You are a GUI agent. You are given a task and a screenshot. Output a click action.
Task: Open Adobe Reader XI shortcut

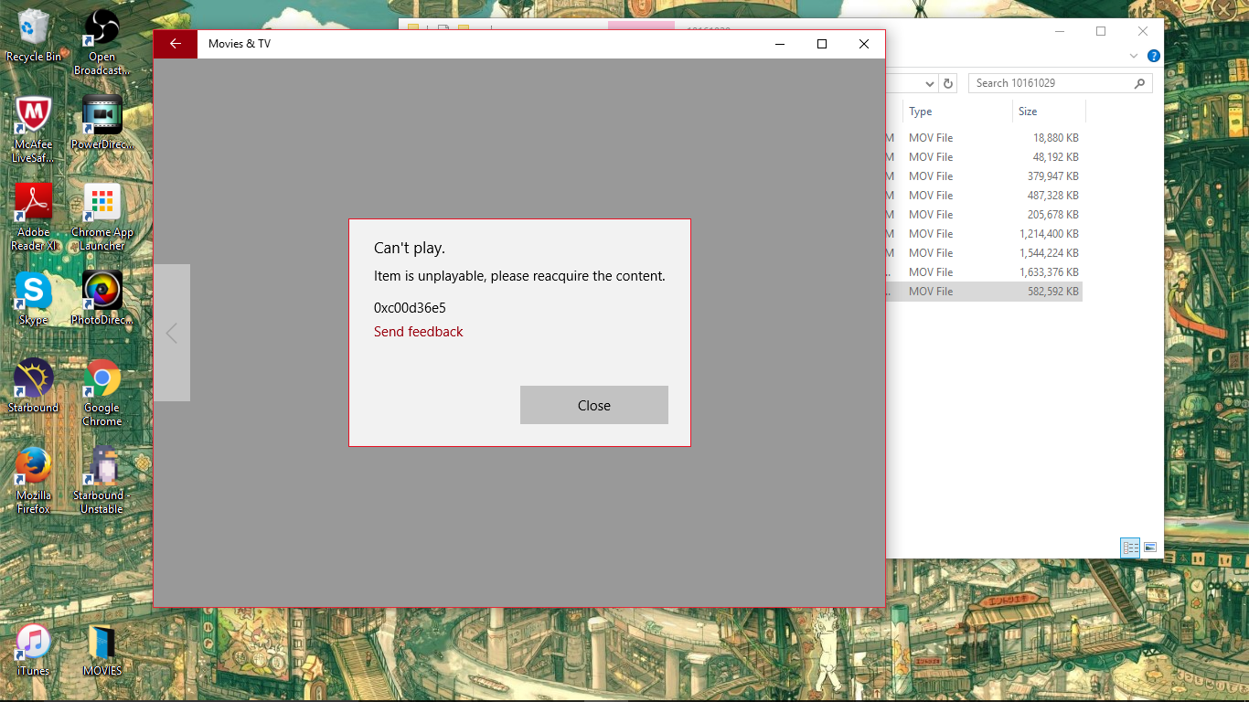click(x=34, y=218)
